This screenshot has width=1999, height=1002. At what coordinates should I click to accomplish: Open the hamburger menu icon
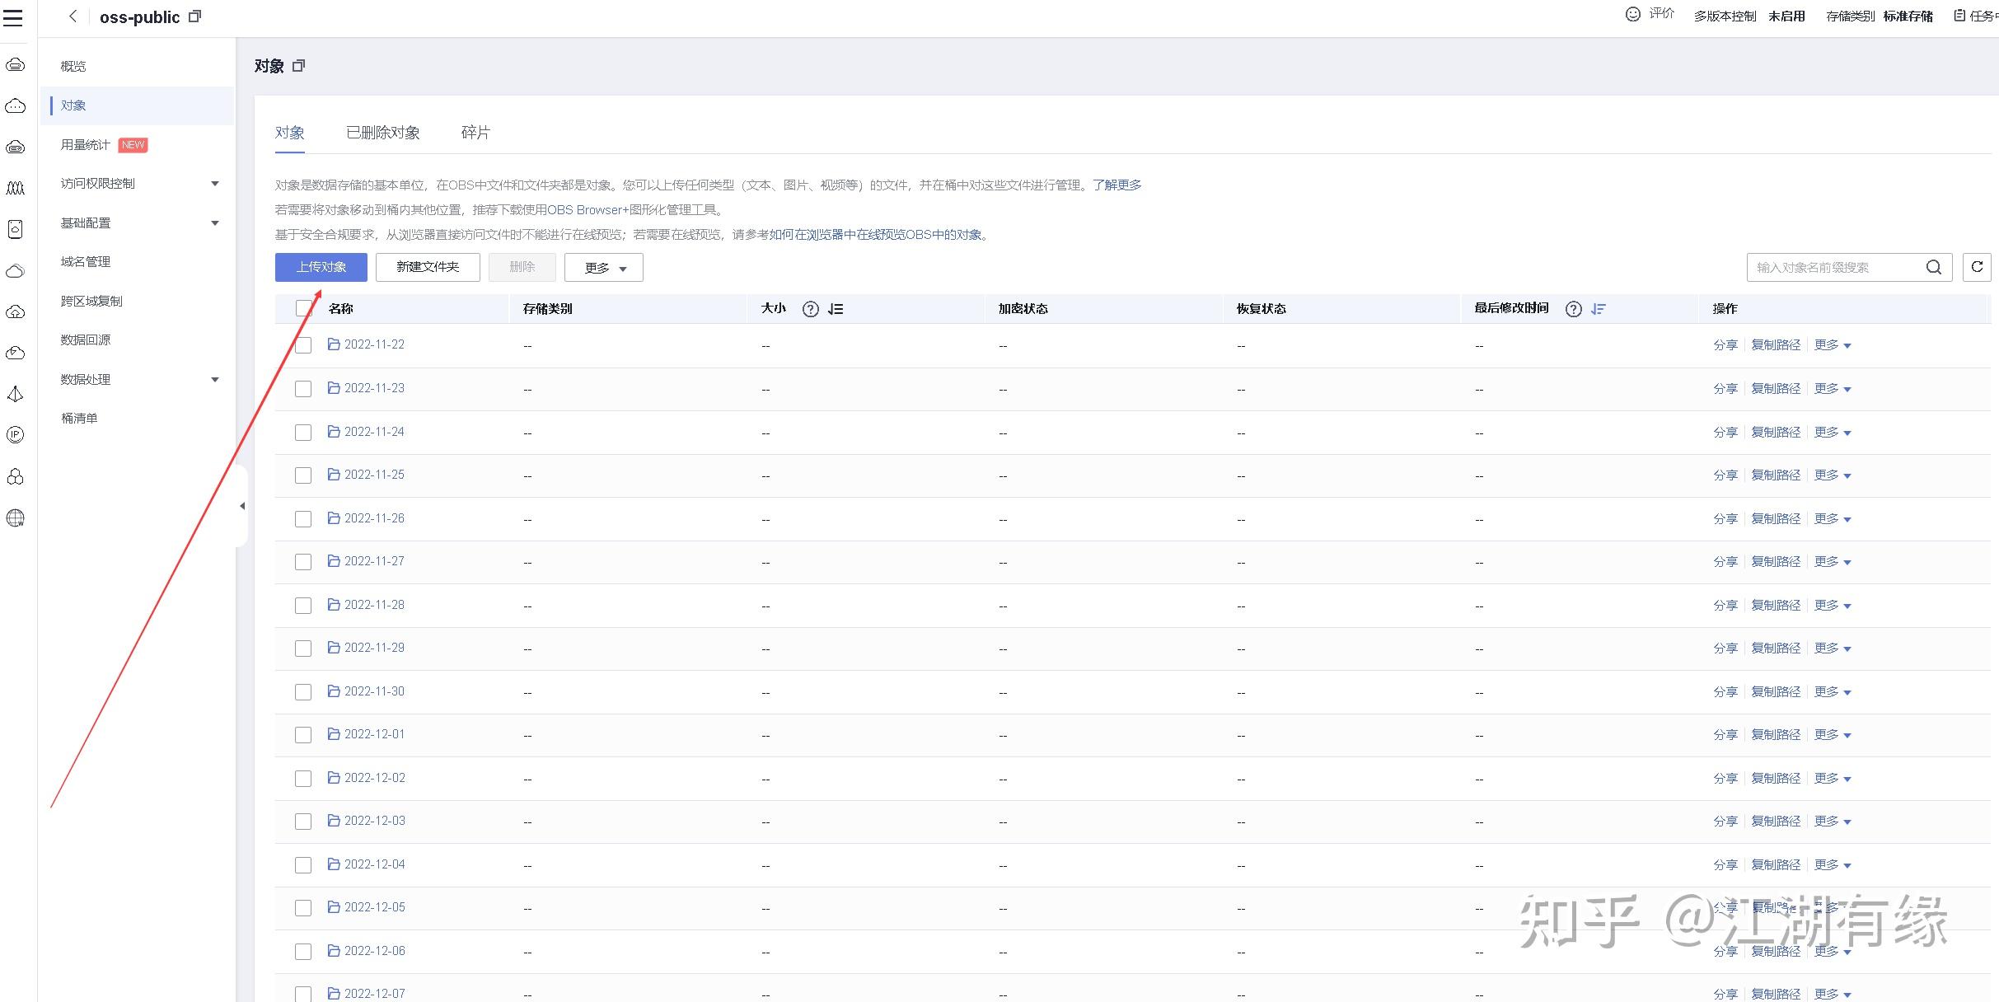[13, 16]
